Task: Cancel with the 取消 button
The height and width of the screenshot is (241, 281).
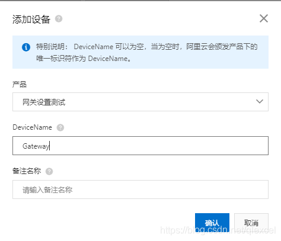Action: [251, 223]
